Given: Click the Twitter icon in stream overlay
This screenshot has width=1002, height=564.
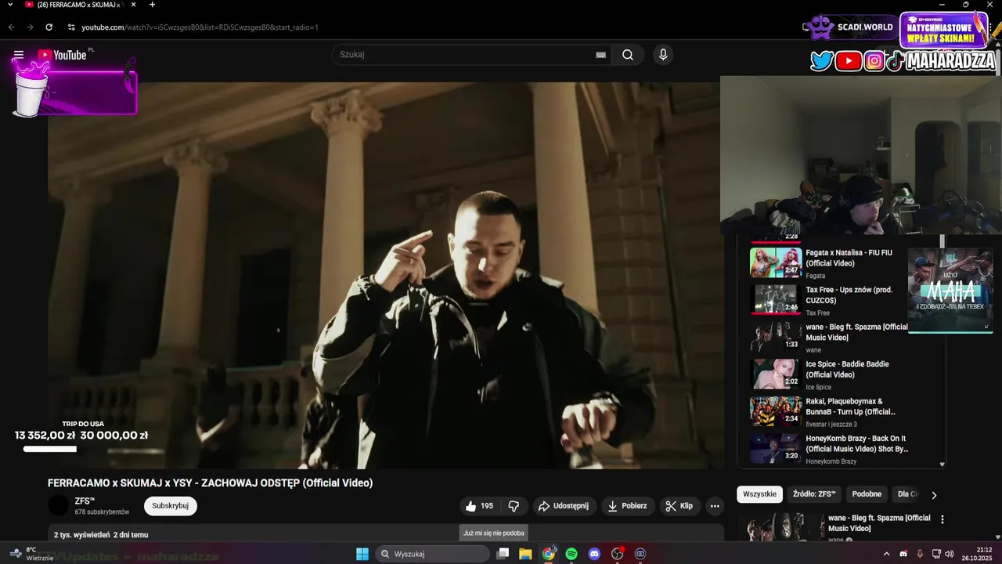Looking at the screenshot, I should coord(821,61).
